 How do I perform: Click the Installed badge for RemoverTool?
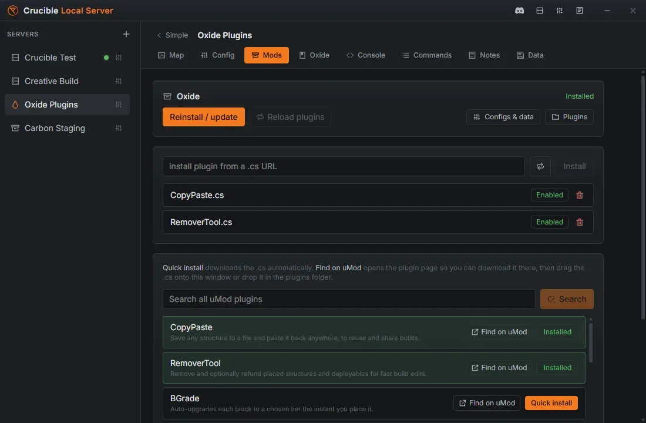(557, 368)
